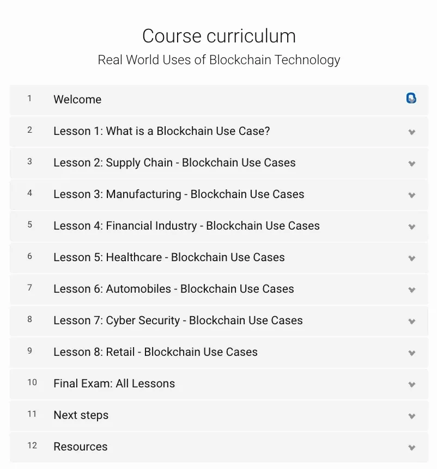The width and height of the screenshot is (437, 469).
Task: Expand Lesson 5 Healthcare chevron
Action: tap(412, 258)
